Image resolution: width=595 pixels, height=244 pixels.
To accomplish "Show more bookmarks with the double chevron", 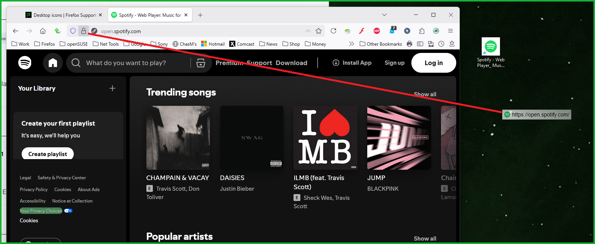I will click(351, 44).
